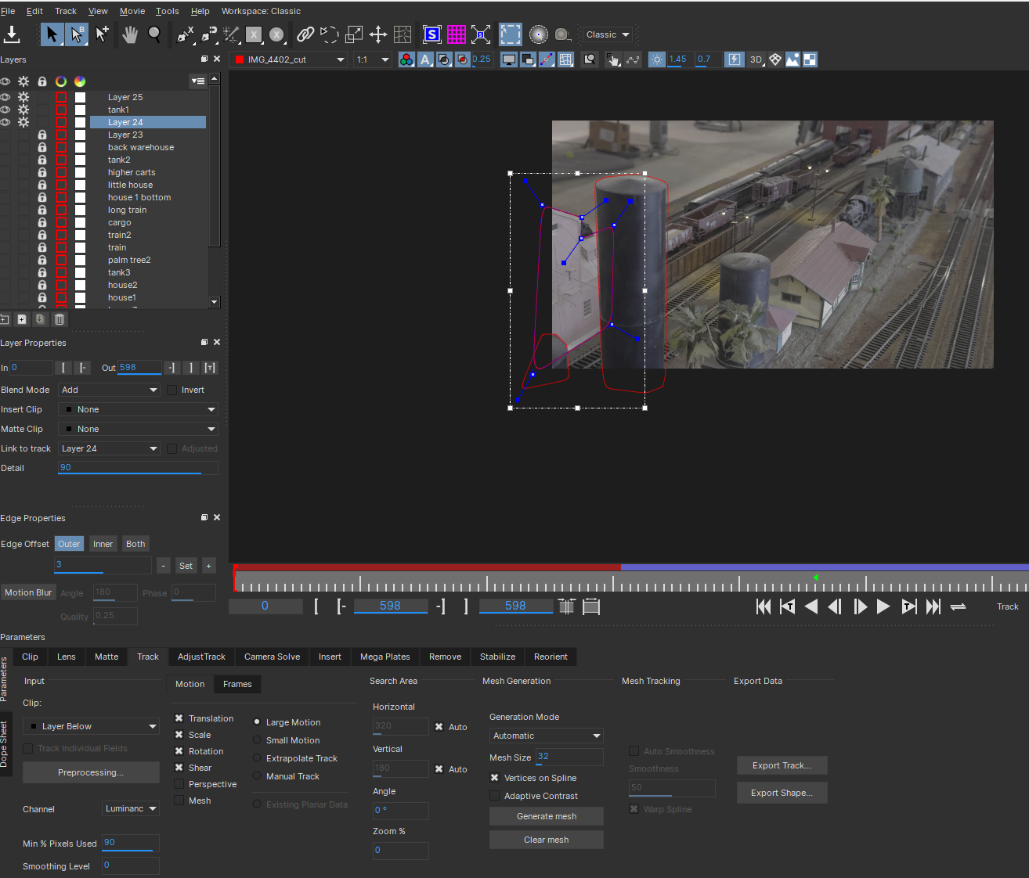Click the Preprocessing... button
This screenshot has height=878, width=1029.
tap(91, 772)
